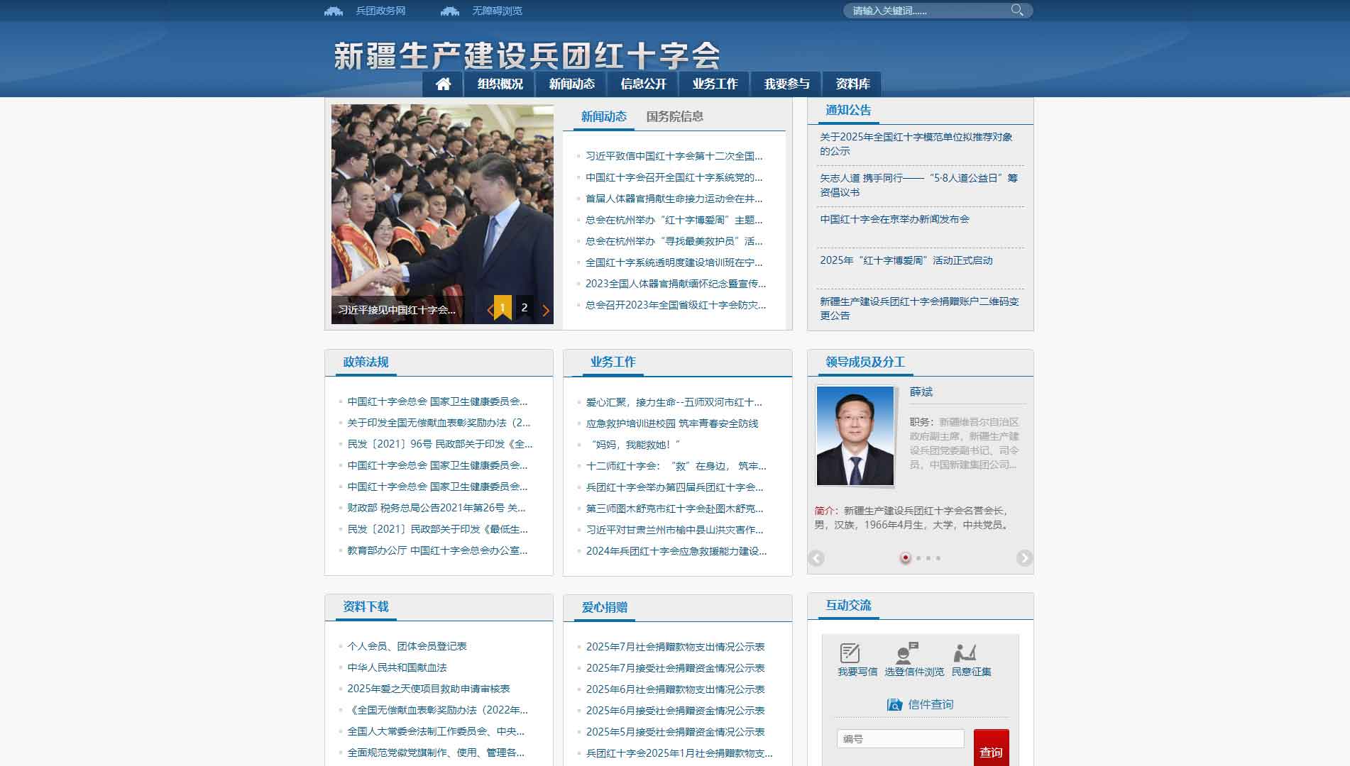The image size is (1350, 766).
Task: Open 资料下载 section heading
Action: click(366, 606)
